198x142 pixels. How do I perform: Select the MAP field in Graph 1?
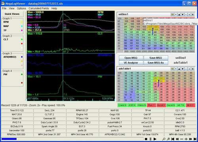tap(6, 26)
